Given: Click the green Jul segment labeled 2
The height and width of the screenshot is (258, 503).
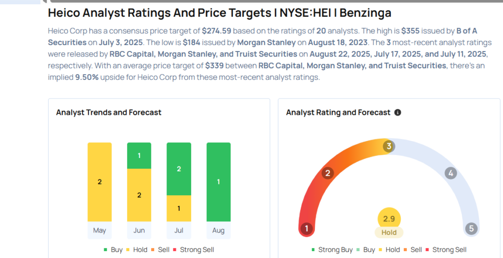Looking at the screenshot, I should coord(179,169).
